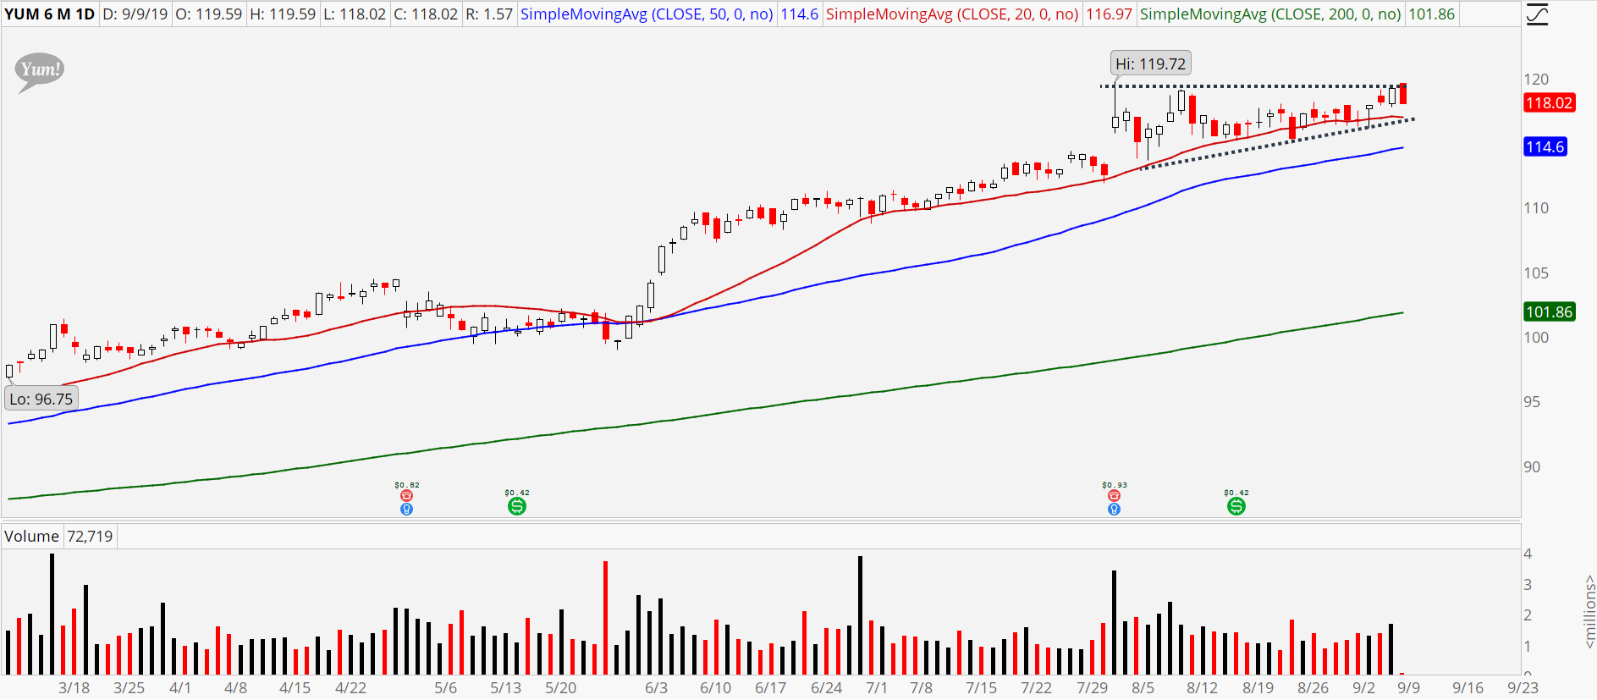Open the $0.93 earnings phone marker
Image resolution: width=1597 pixels, height=700 pixels.
click(1114, 496)
